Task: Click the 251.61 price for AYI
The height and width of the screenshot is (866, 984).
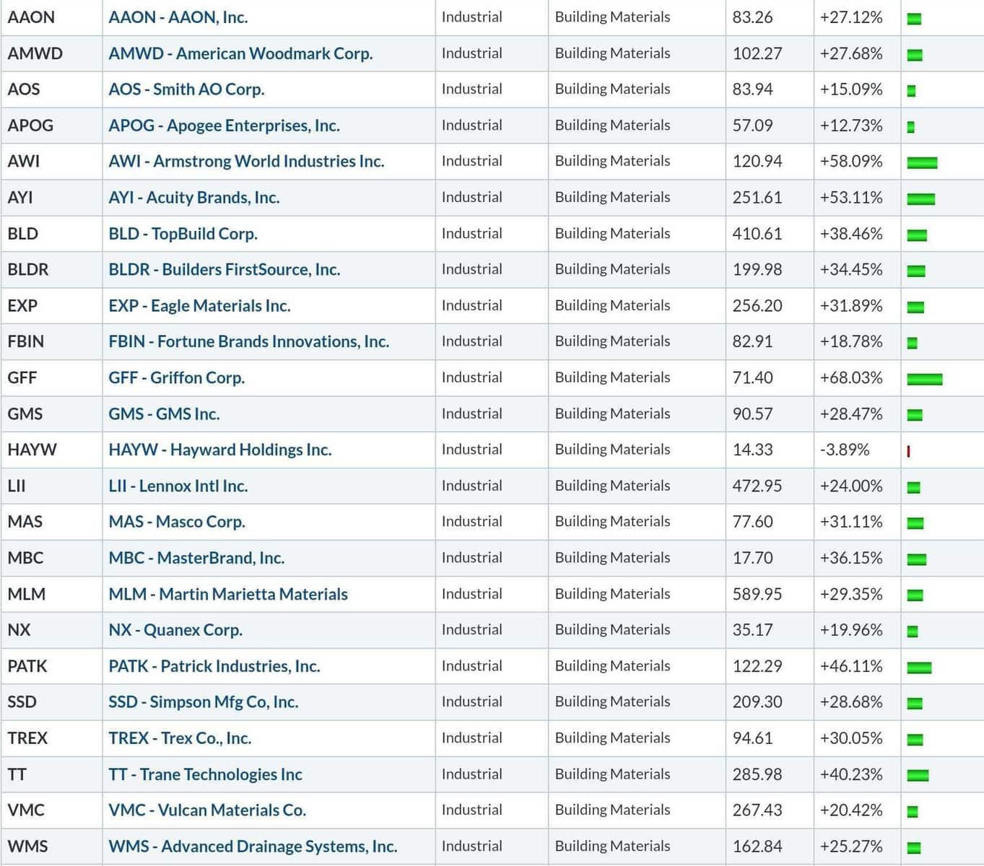Action: point(757,198)
